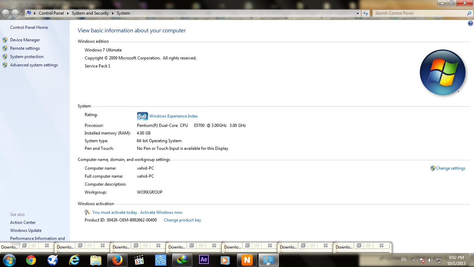Open the blue bird app on taskbar

tap(53, 260)
